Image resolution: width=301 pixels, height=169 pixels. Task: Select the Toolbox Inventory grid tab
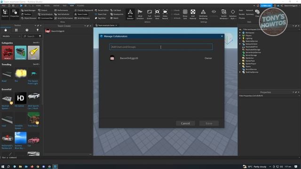pos(16,30)
